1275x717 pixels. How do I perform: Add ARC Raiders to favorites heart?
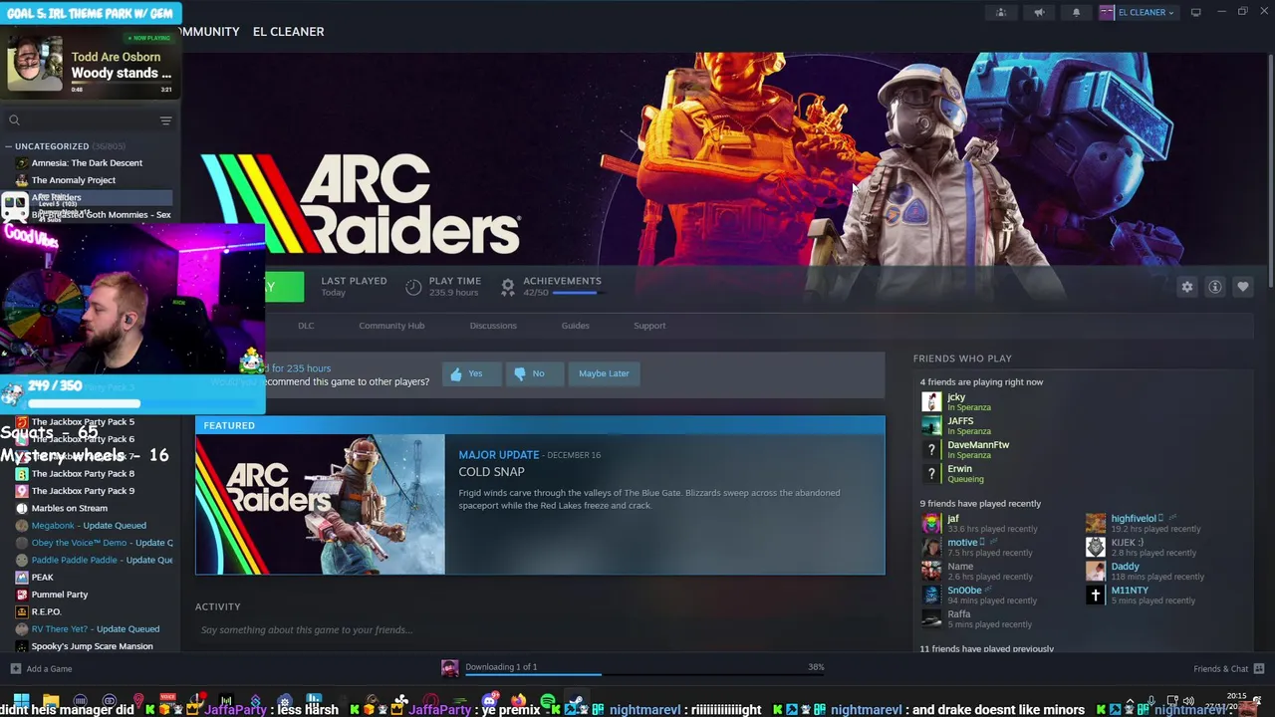pos(1243,287)
